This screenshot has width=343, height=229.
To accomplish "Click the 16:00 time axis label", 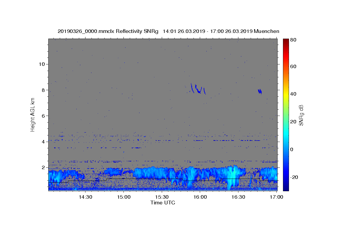I will (x=200, y=197).
